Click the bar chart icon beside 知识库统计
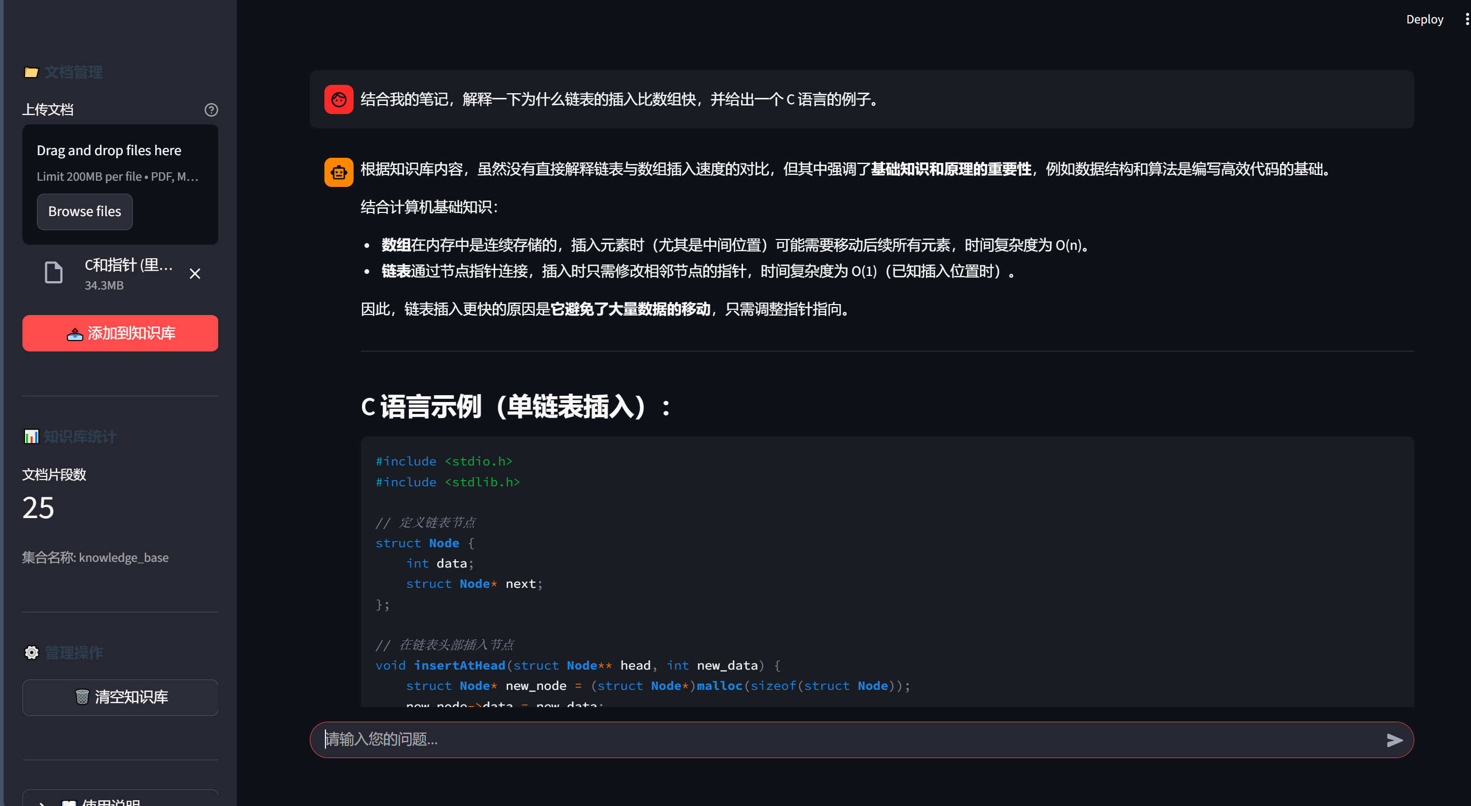Viewport: 1471px width, 806px height. tap(31, 436)
